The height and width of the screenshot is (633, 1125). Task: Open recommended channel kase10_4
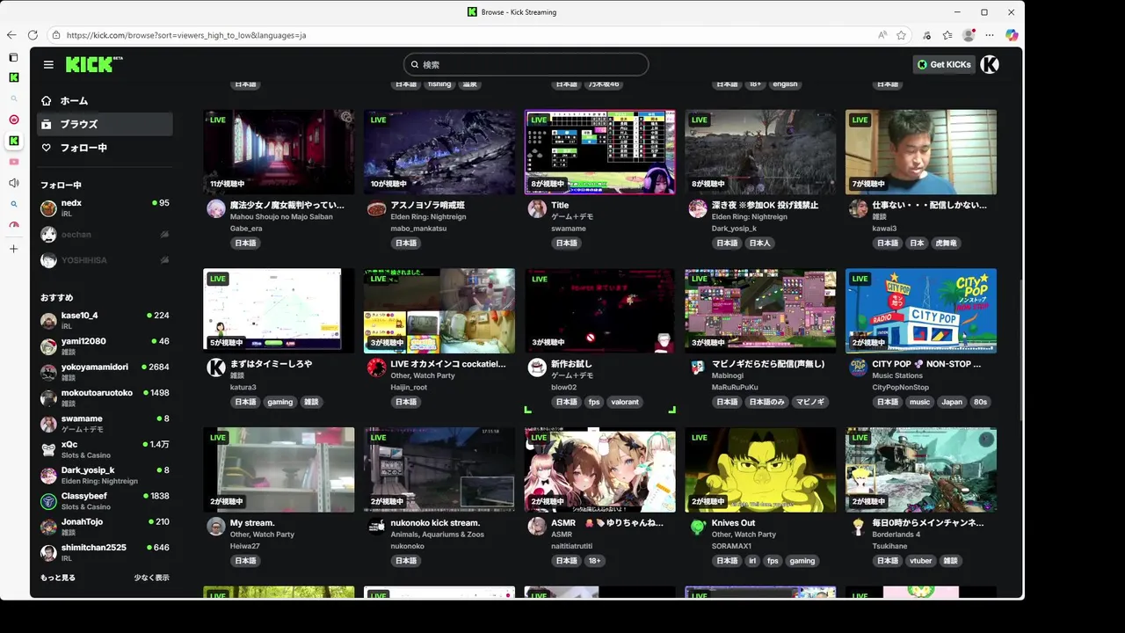pos(105,320)
